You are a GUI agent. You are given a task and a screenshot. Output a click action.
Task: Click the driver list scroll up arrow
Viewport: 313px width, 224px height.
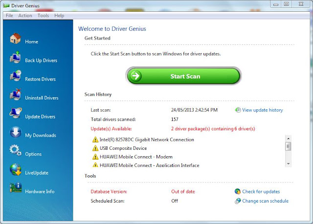click(288, 139)
